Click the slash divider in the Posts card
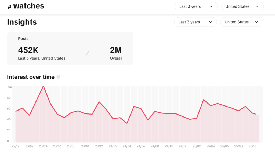Viewport: 275px width, 154px height. [x=88, y=53]
